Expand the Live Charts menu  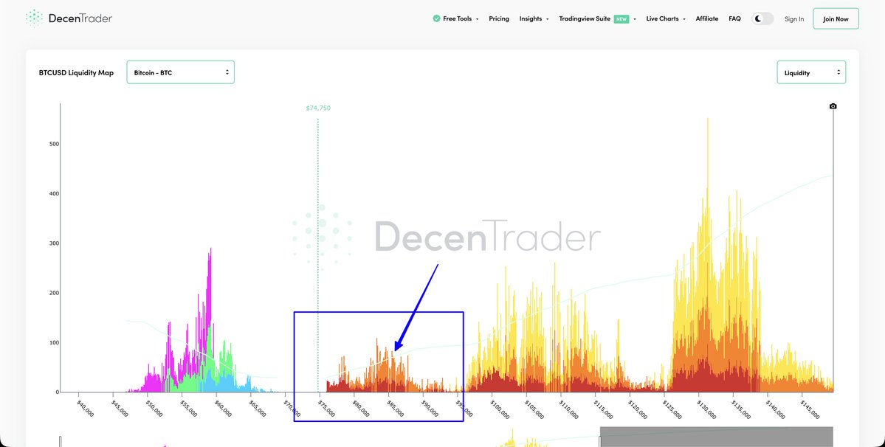666,18
